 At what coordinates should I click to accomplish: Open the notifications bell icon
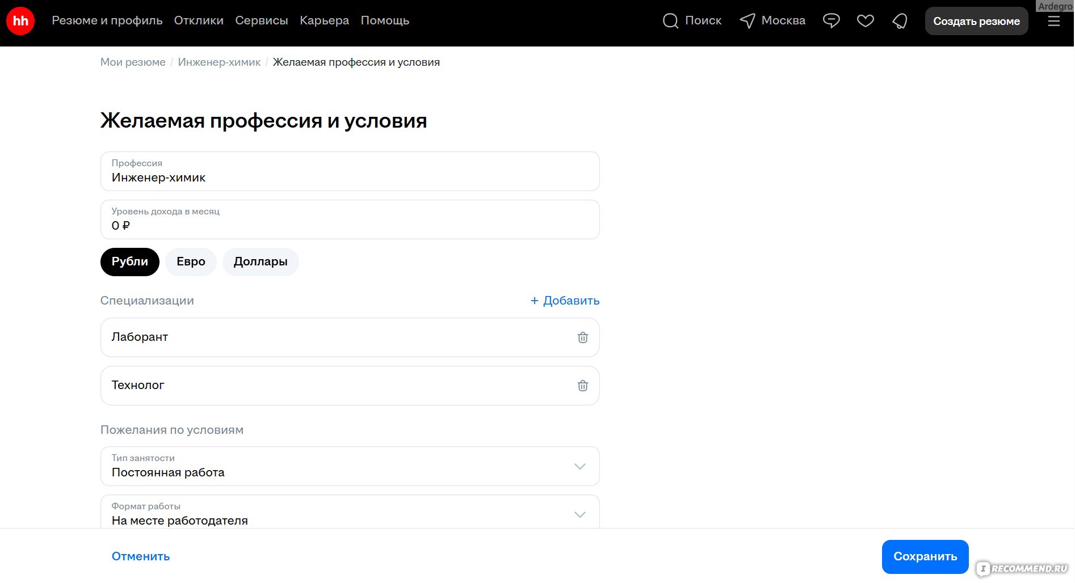click(x=900, y=21)
